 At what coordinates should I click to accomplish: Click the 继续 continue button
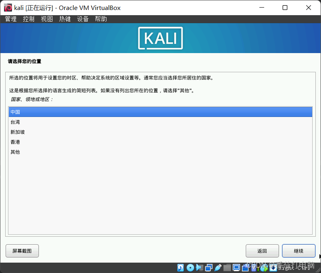point(299,251)
